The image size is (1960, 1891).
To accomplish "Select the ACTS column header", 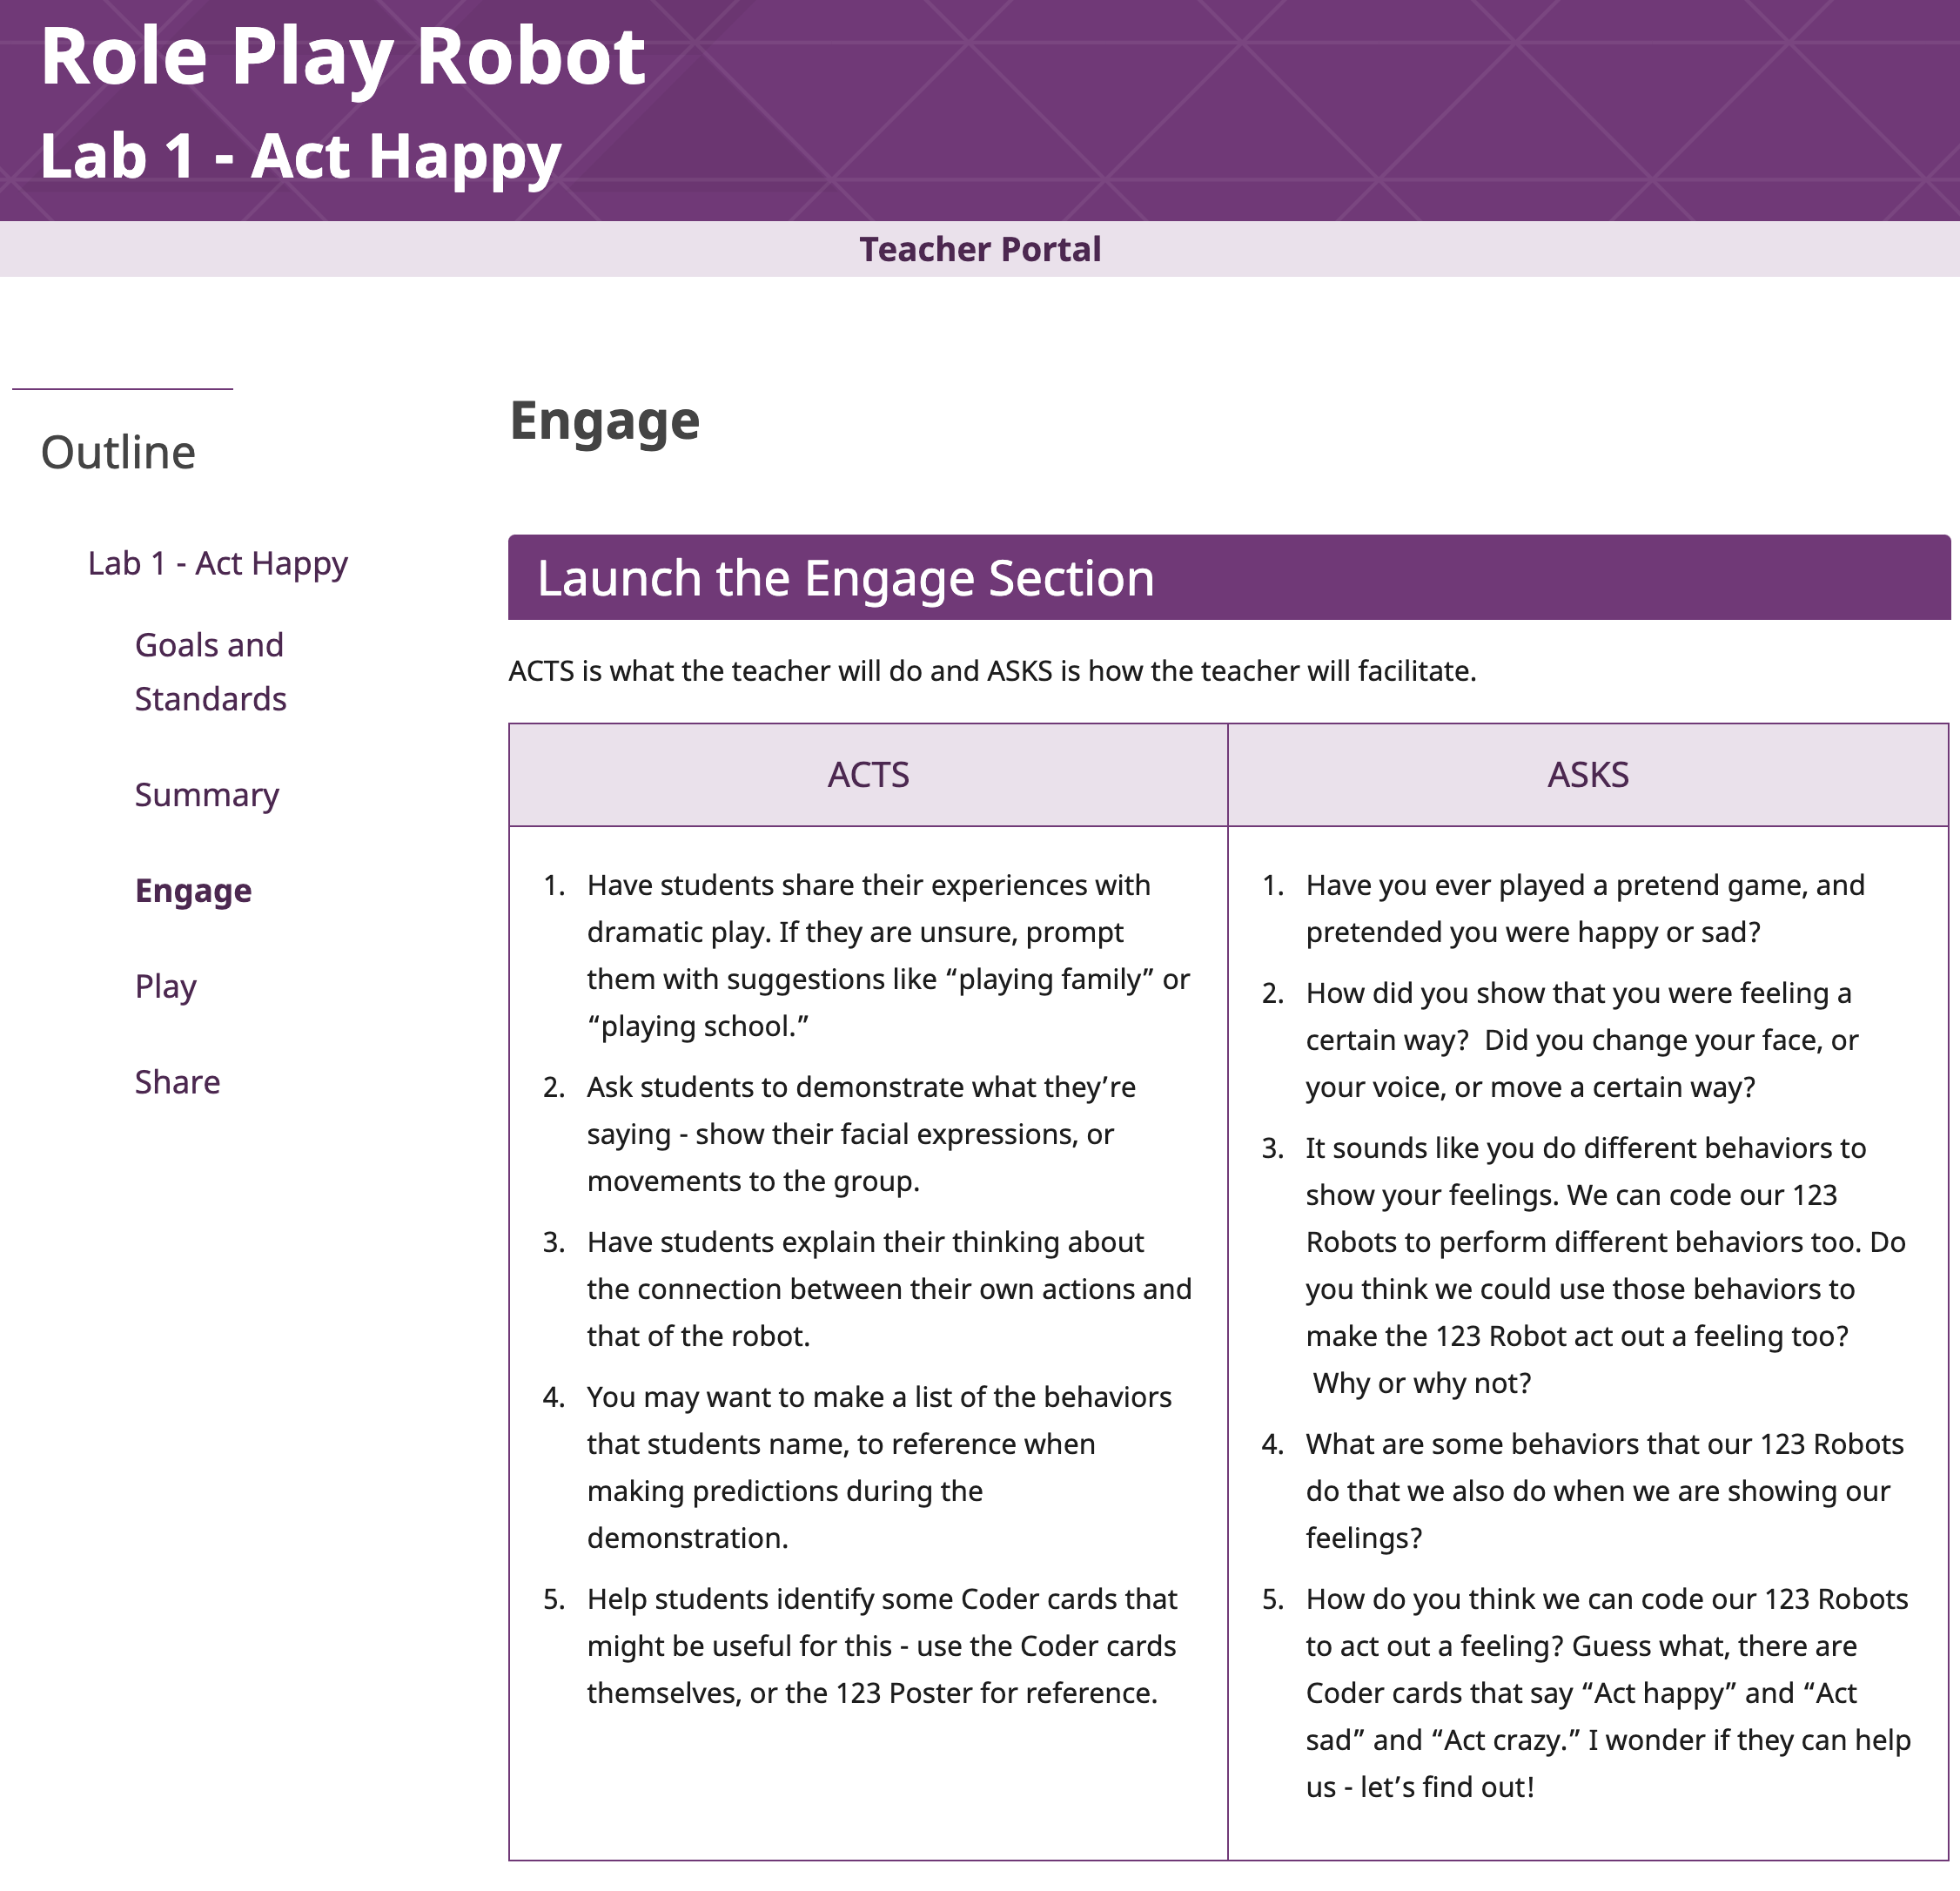I will 866,773.
